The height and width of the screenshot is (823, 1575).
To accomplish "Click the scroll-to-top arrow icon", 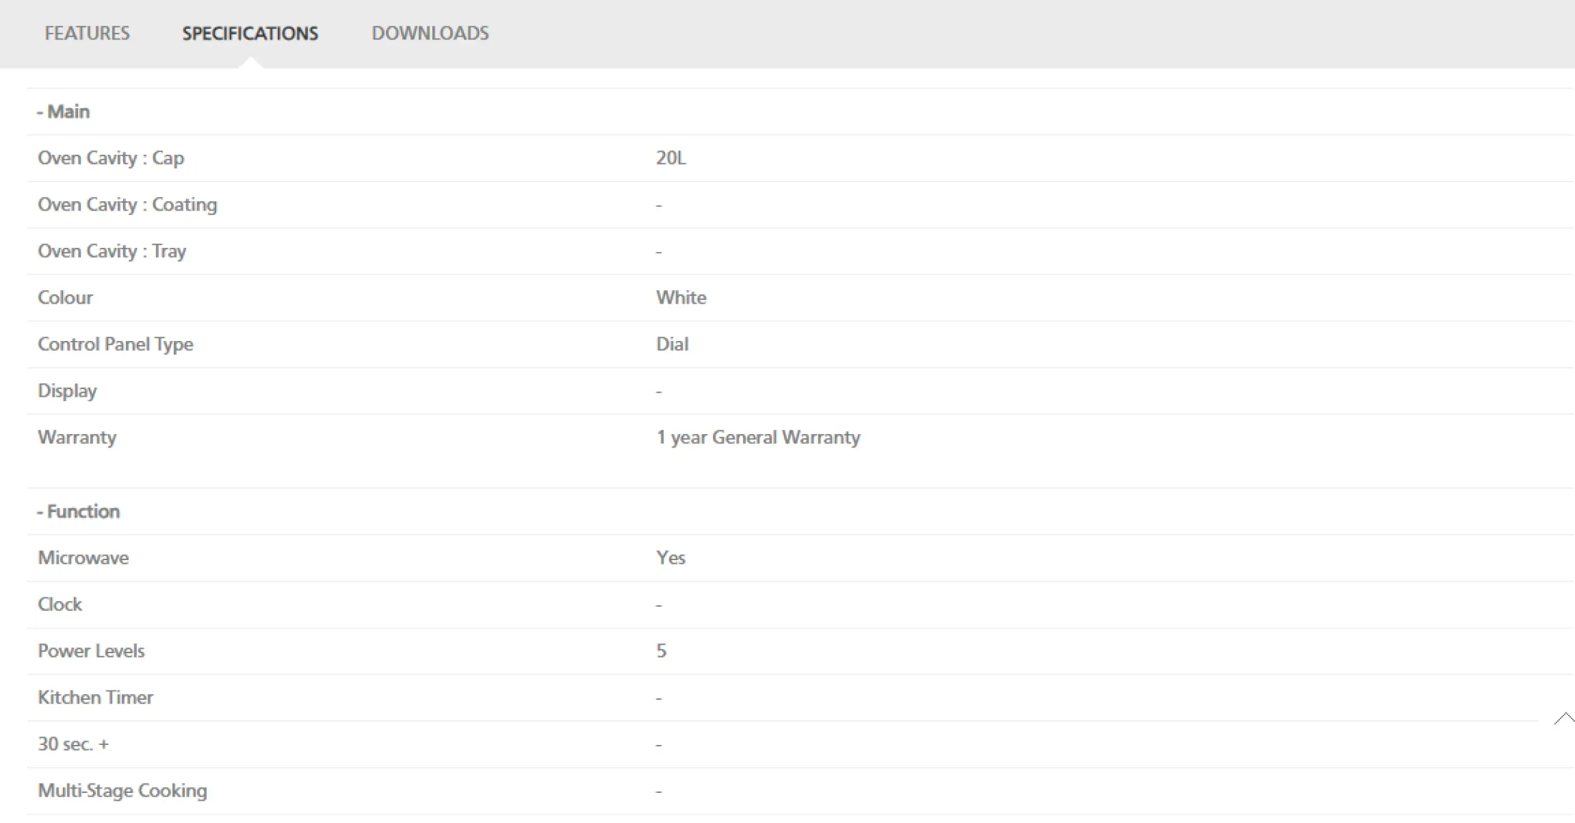I will 1564,718.
